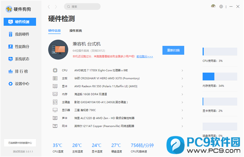Click the 兼容机 台式机 title
This screenshot has height=157, width=244.
tap(87, 44)
